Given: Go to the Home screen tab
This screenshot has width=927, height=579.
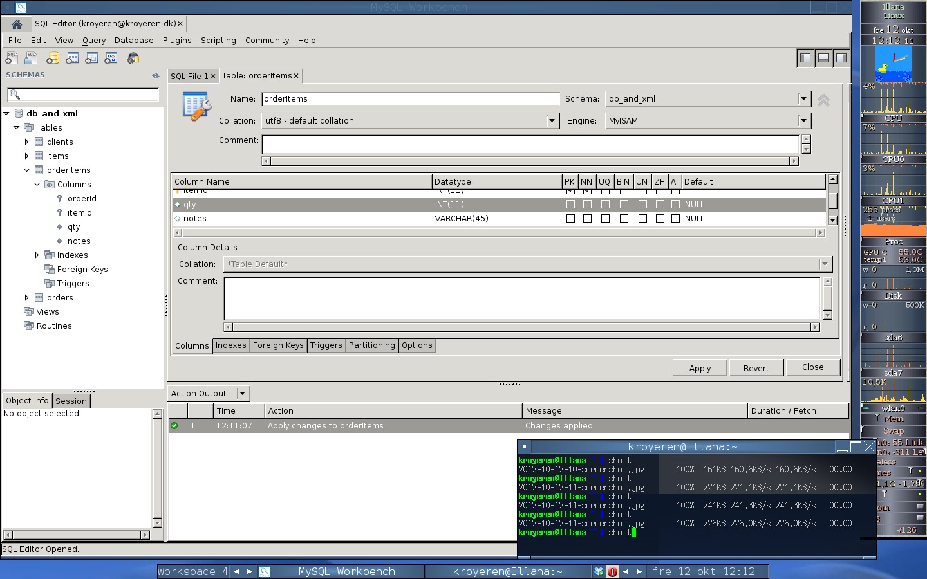Looking at the screenshot, I should pos(17,24).
